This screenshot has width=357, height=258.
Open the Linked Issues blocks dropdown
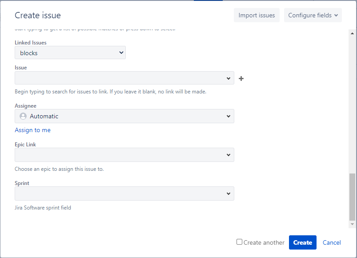click(70, 52)
